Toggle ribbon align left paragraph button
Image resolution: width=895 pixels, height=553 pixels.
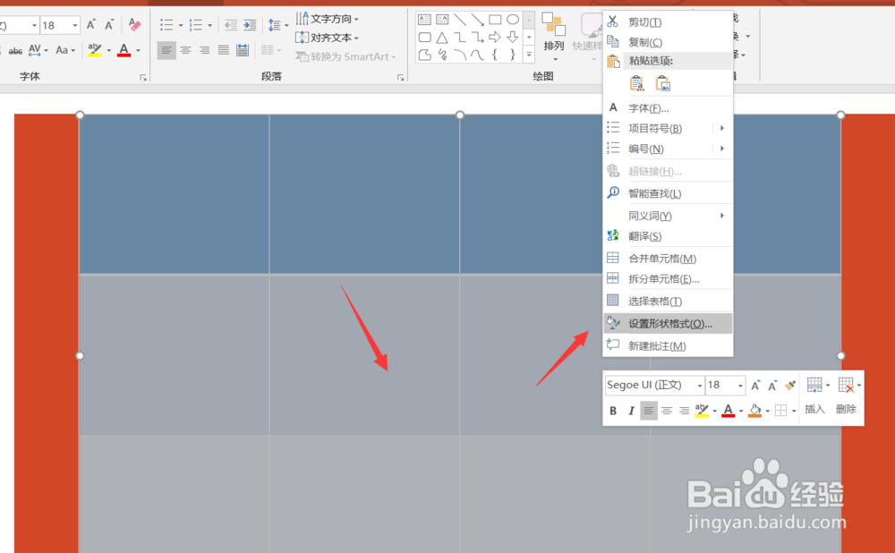pos(166,51)
